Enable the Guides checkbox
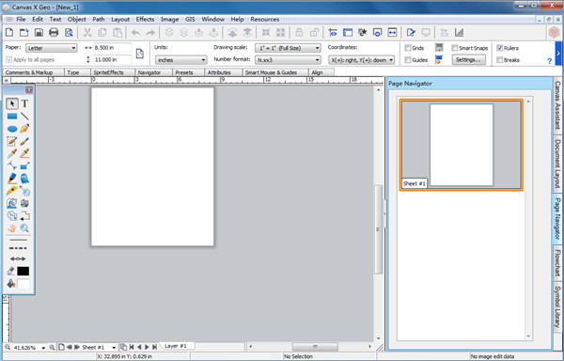564x361 pixels. 408,59
